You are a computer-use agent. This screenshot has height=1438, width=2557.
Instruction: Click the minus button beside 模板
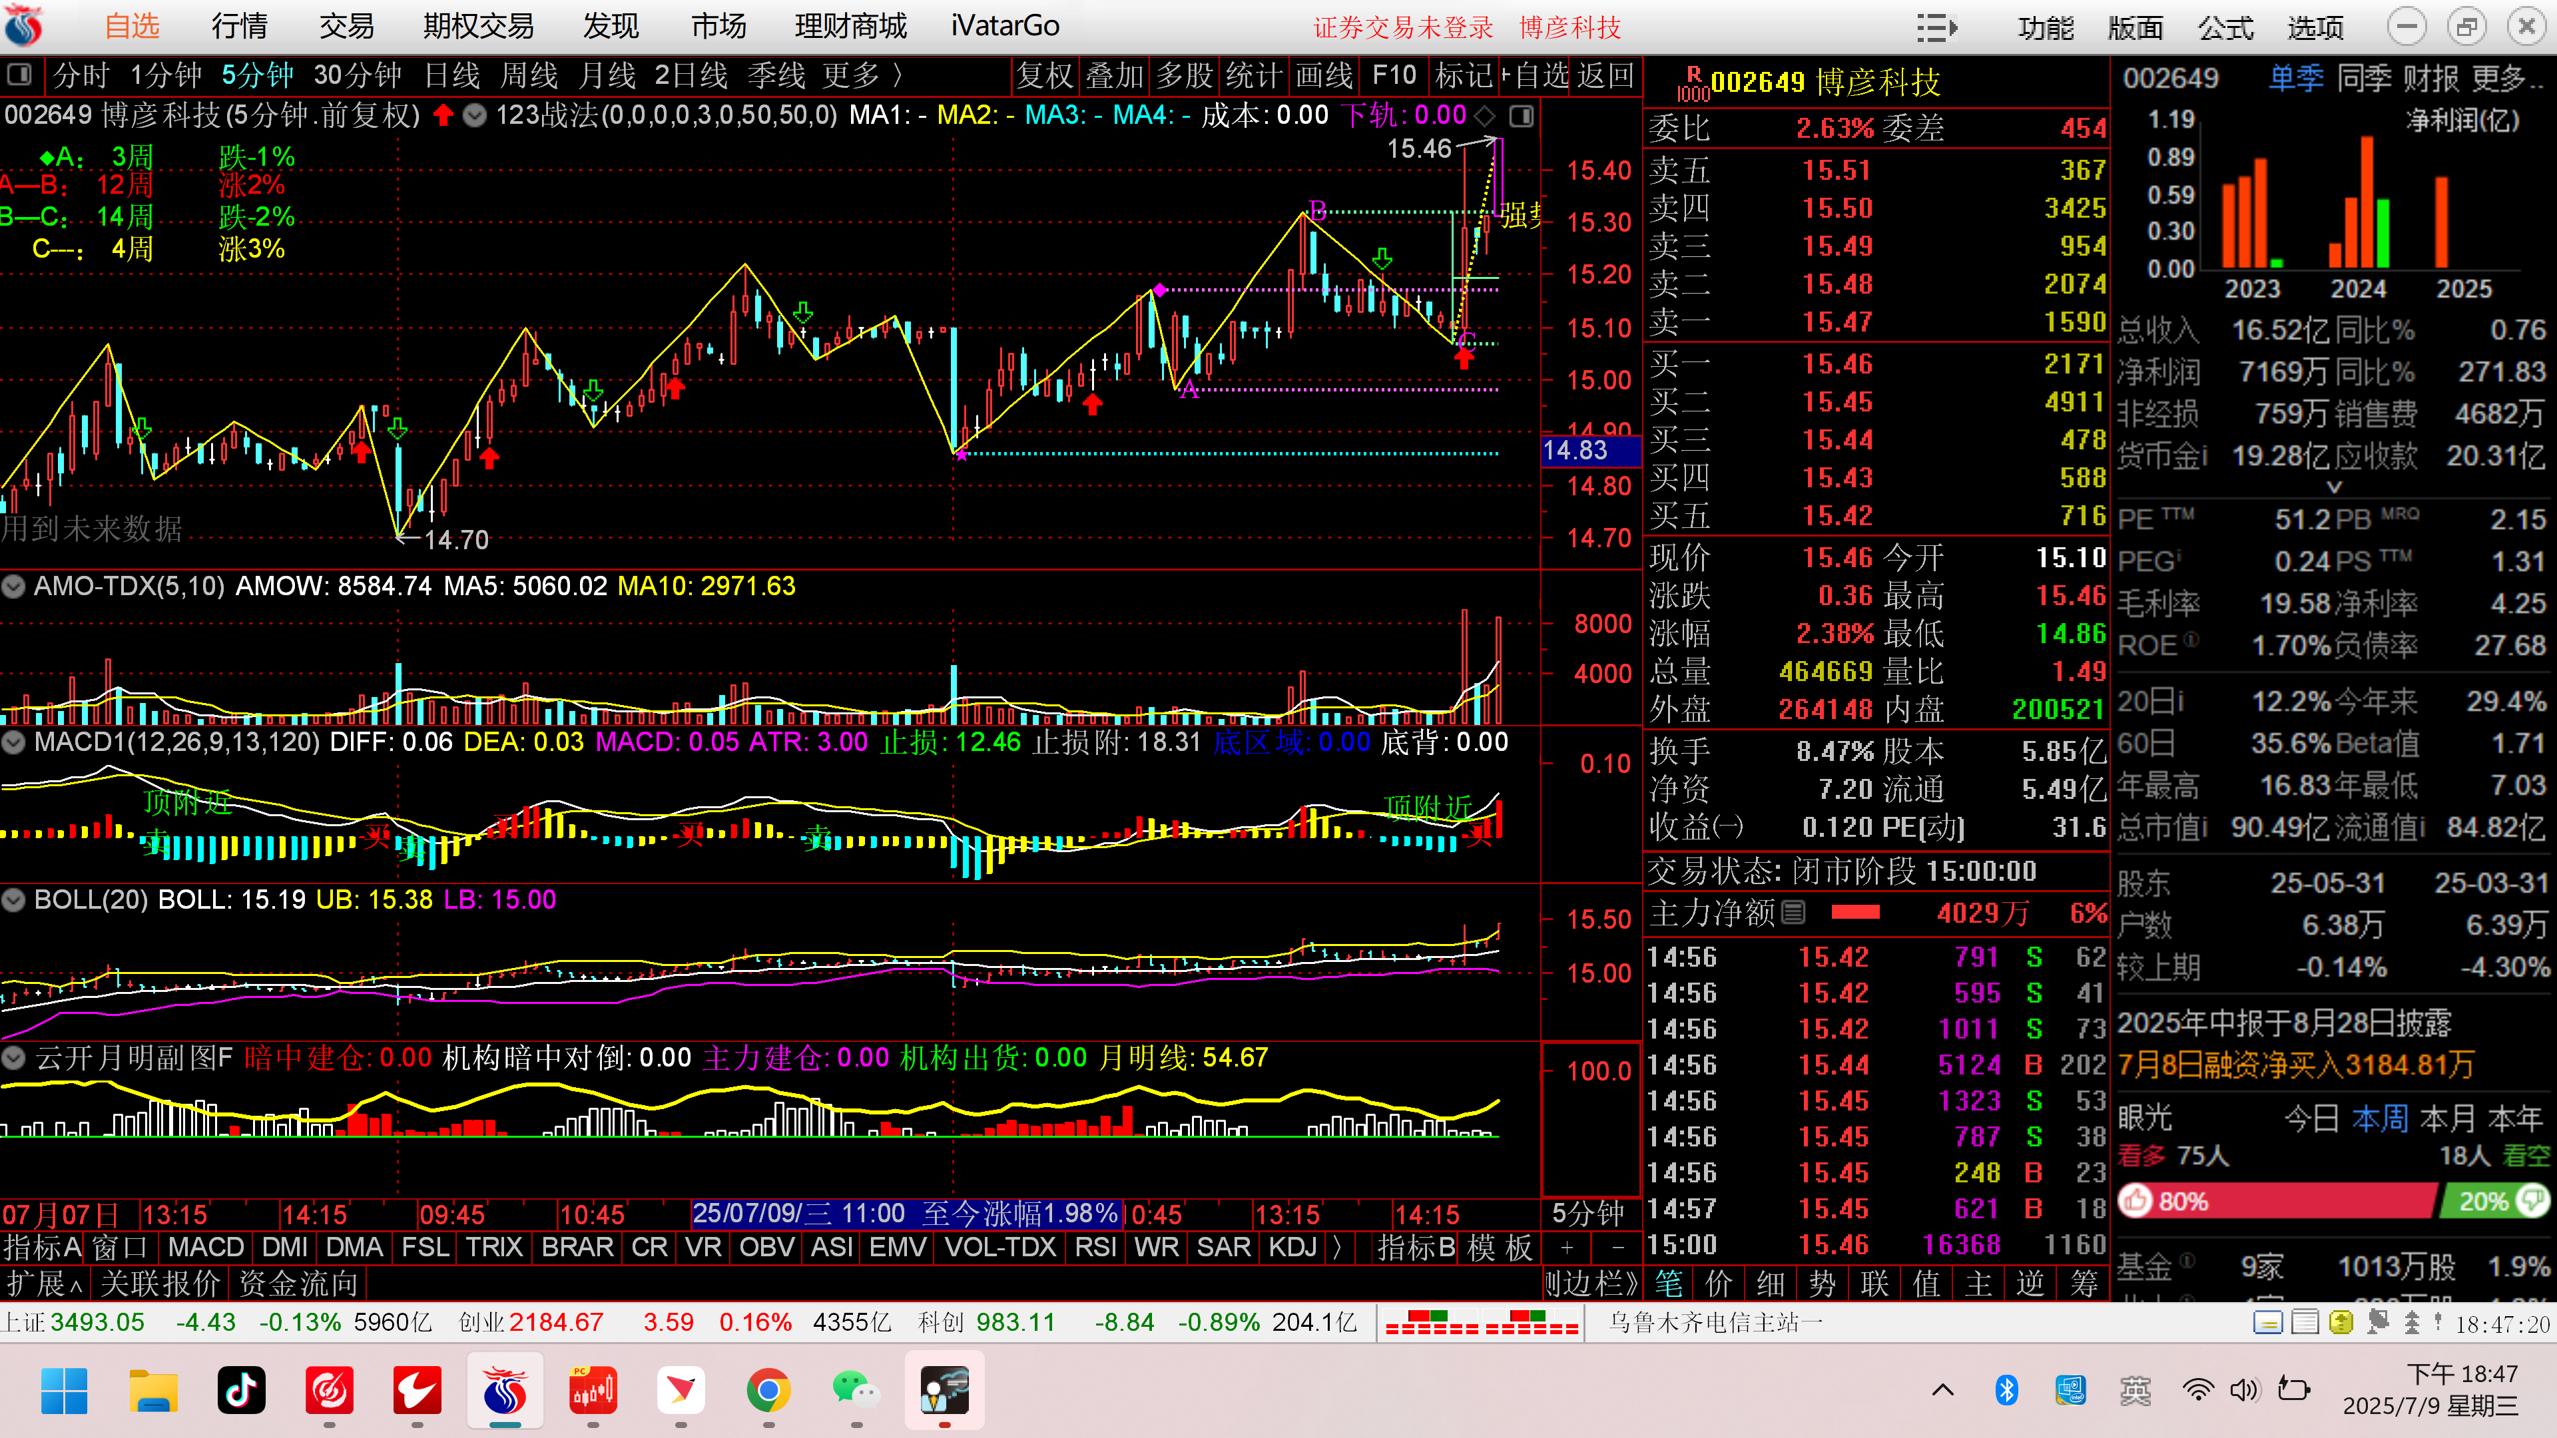point(1617,1248)
